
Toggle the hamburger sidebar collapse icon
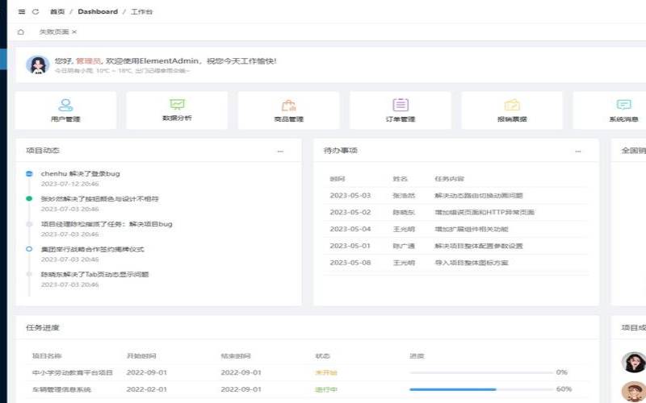pos(21,12)
